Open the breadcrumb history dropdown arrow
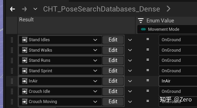Screen dimensions: 197x108 click(x=35, y=9)
